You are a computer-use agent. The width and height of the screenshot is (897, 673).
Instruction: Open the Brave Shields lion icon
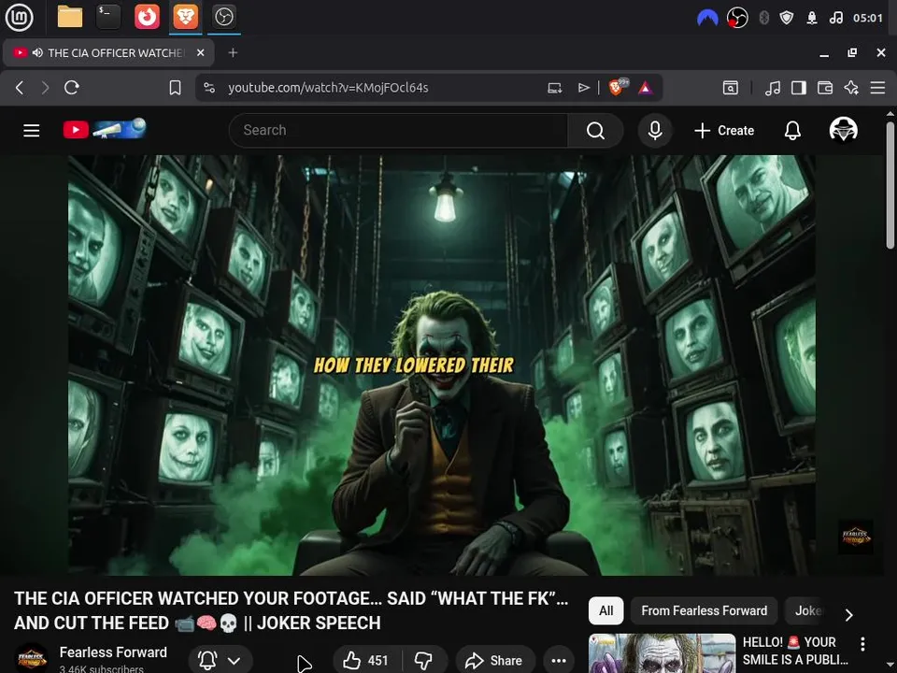click(618, 87)
